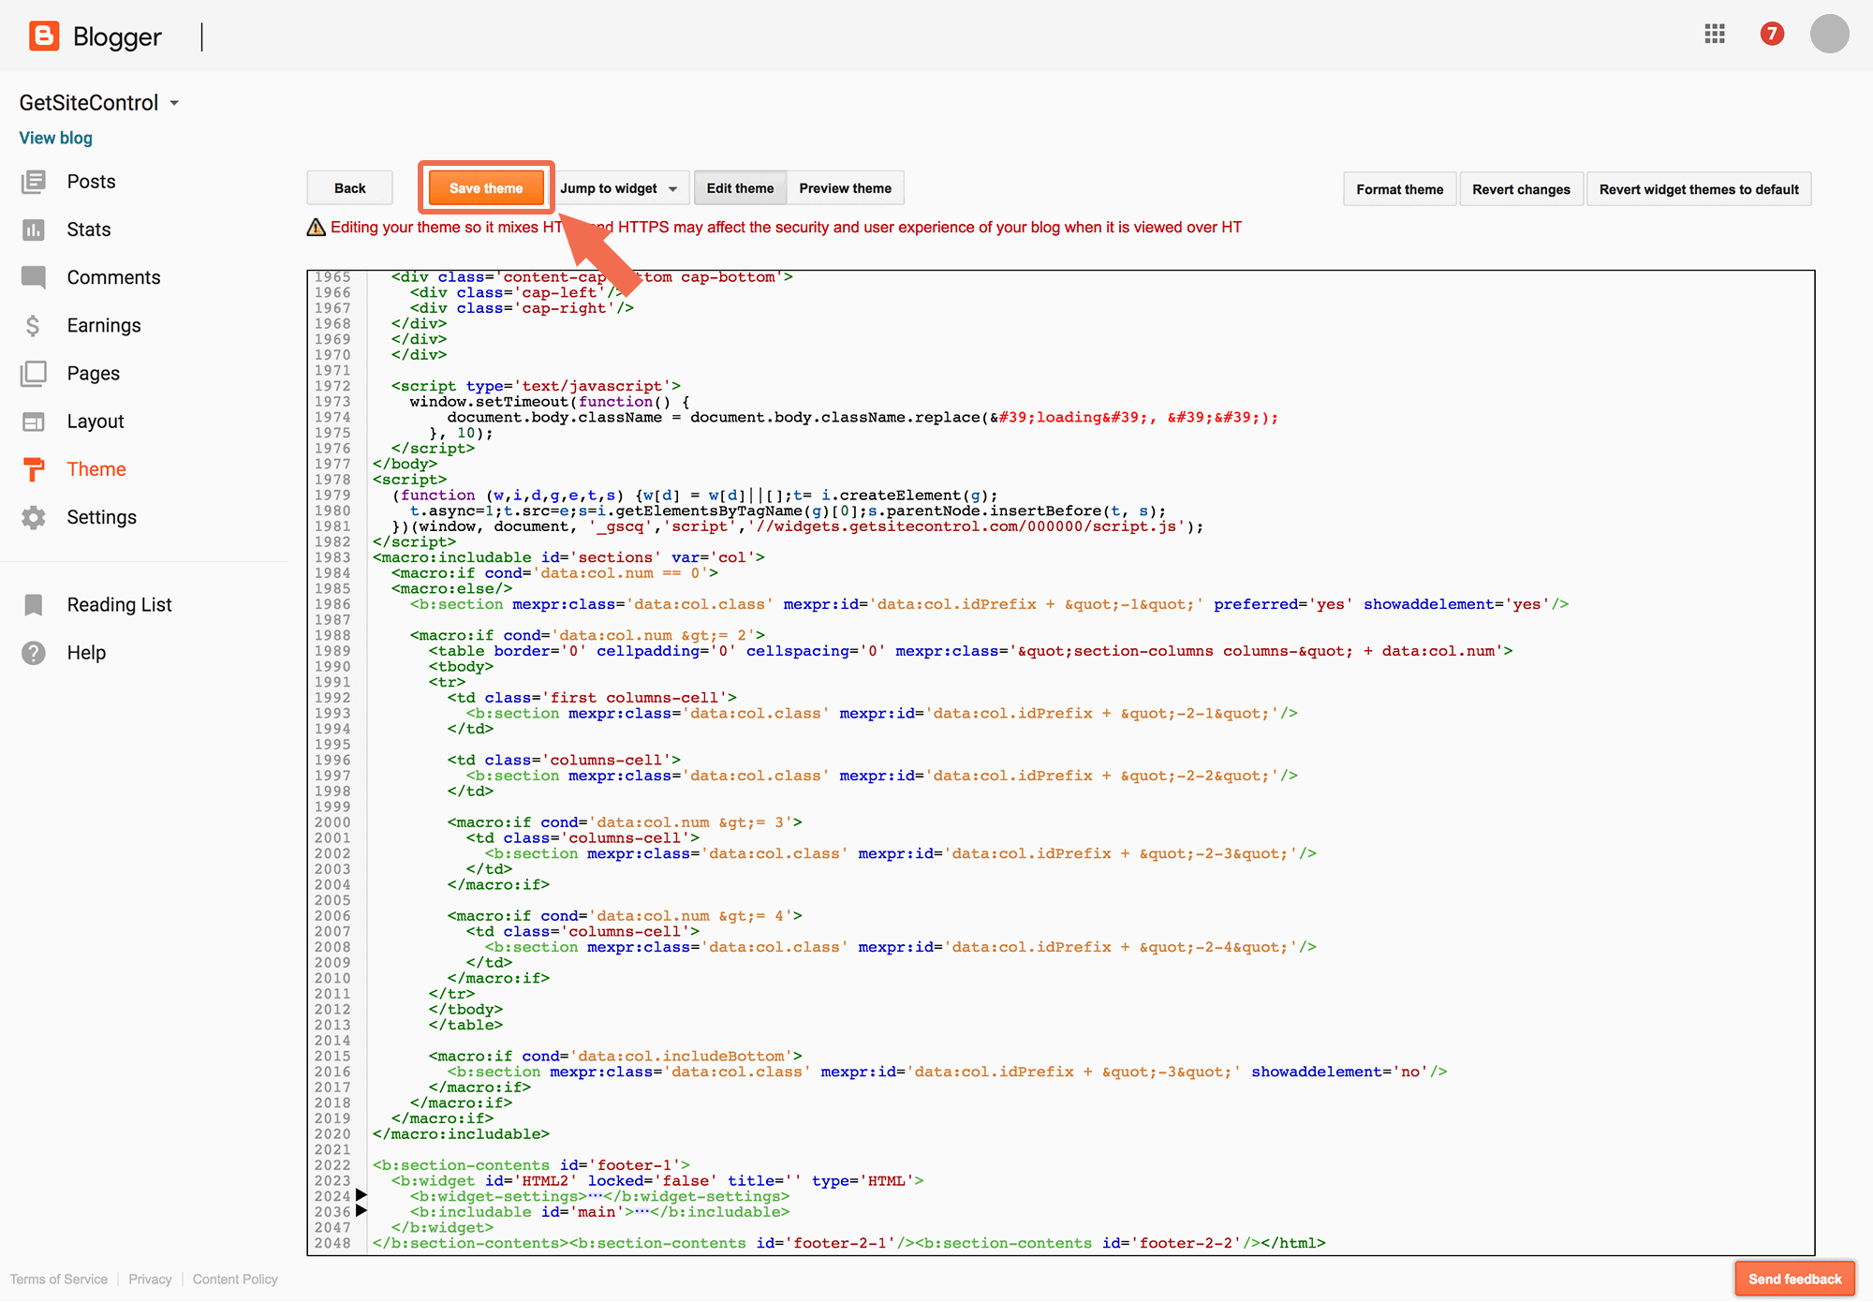Select Theme in the sidebar menu
1873x1302 pixels.
pyautogui.click(x=96, y=468)
